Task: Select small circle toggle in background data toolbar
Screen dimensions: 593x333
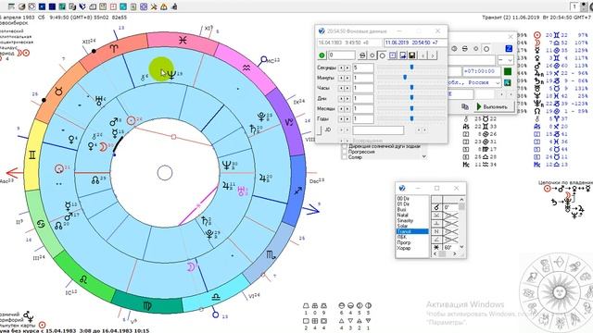Action: tap(372, 55)
